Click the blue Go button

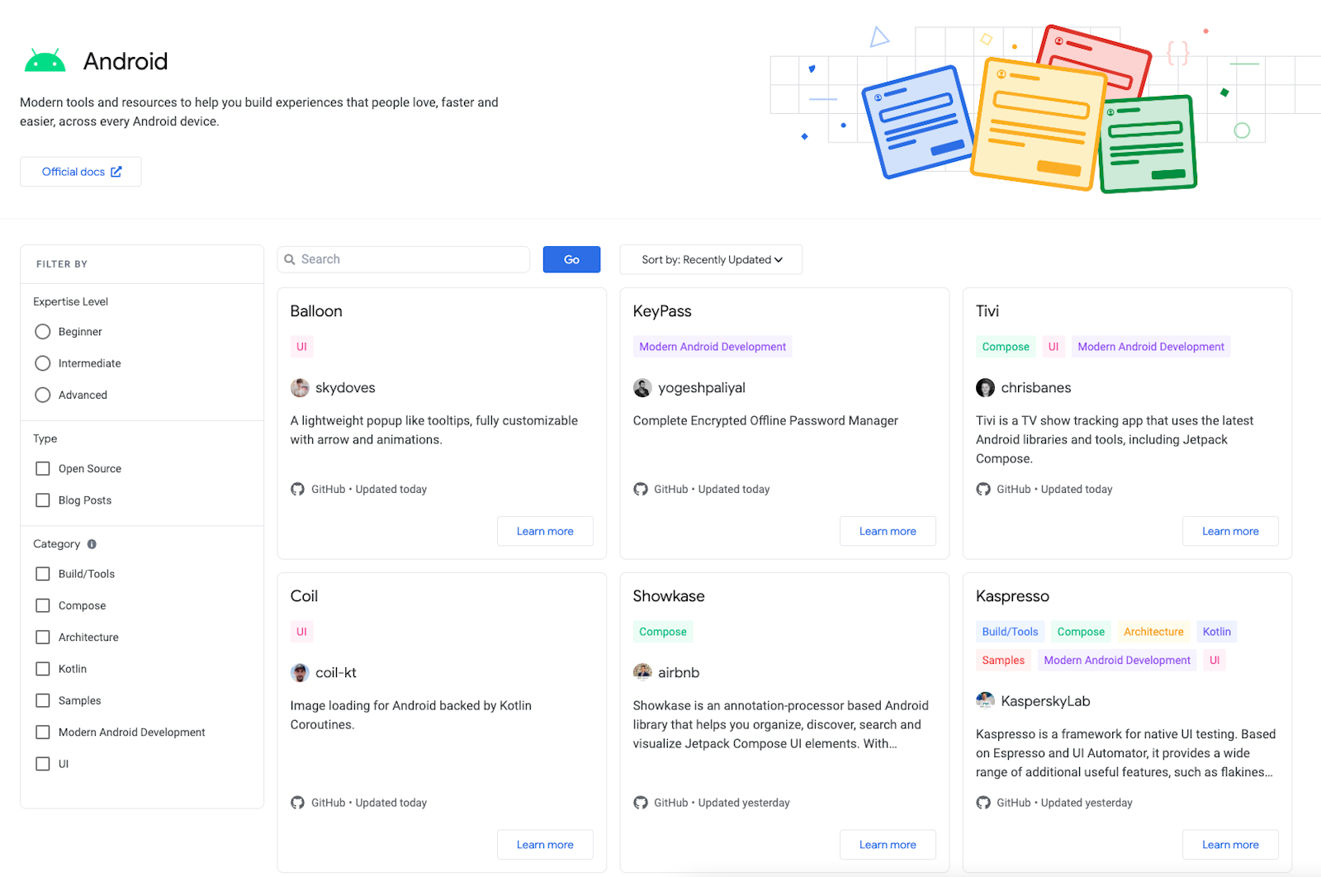tap(571, 259)
